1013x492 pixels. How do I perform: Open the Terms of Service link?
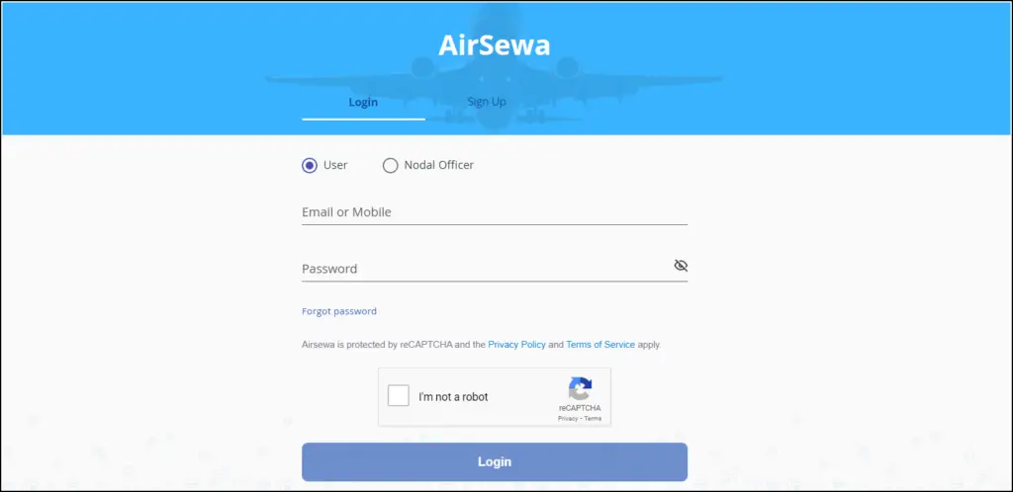(600, 345)
